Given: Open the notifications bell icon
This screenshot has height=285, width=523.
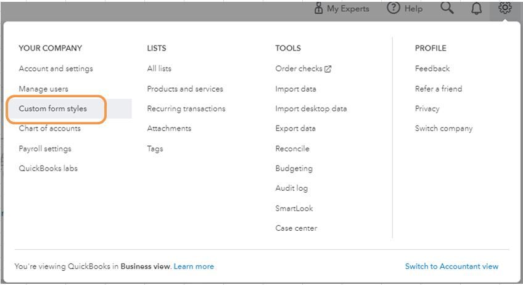Looking at the screenshot, I should coord(477,9).
